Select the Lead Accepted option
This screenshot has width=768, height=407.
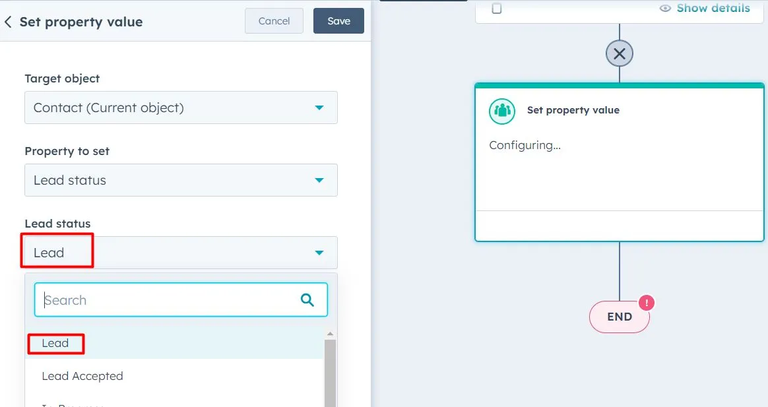click(174, 376)
